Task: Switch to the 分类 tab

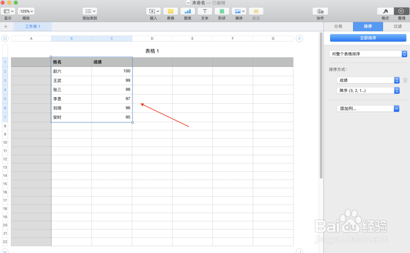Action: [338, 26]
